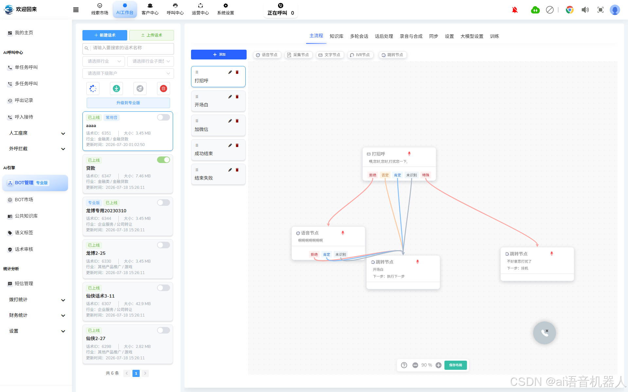The height and width of the screenshot is (392, 628).
Task: Click the blue 添加 button
Action: (219, 55)
